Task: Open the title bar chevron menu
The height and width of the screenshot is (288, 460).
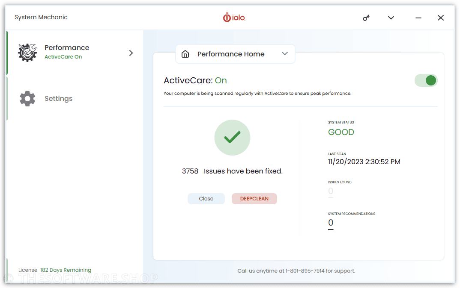Action: click(391, 18)
